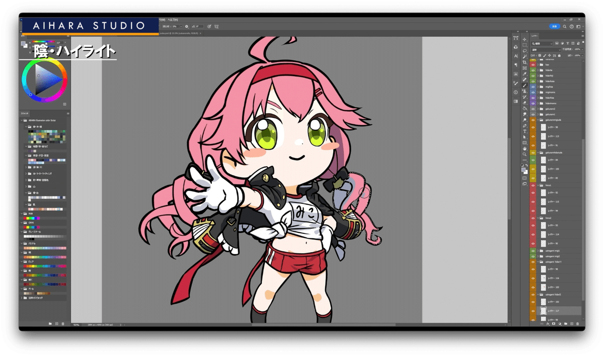Collapse the himo1 layer group

point(538,185)
